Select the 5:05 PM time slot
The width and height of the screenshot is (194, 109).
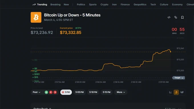click(79, 92)
